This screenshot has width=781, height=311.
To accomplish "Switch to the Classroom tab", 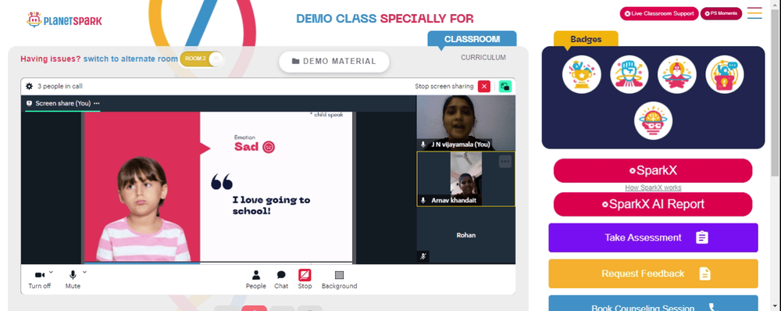I will tap(472, 39).
